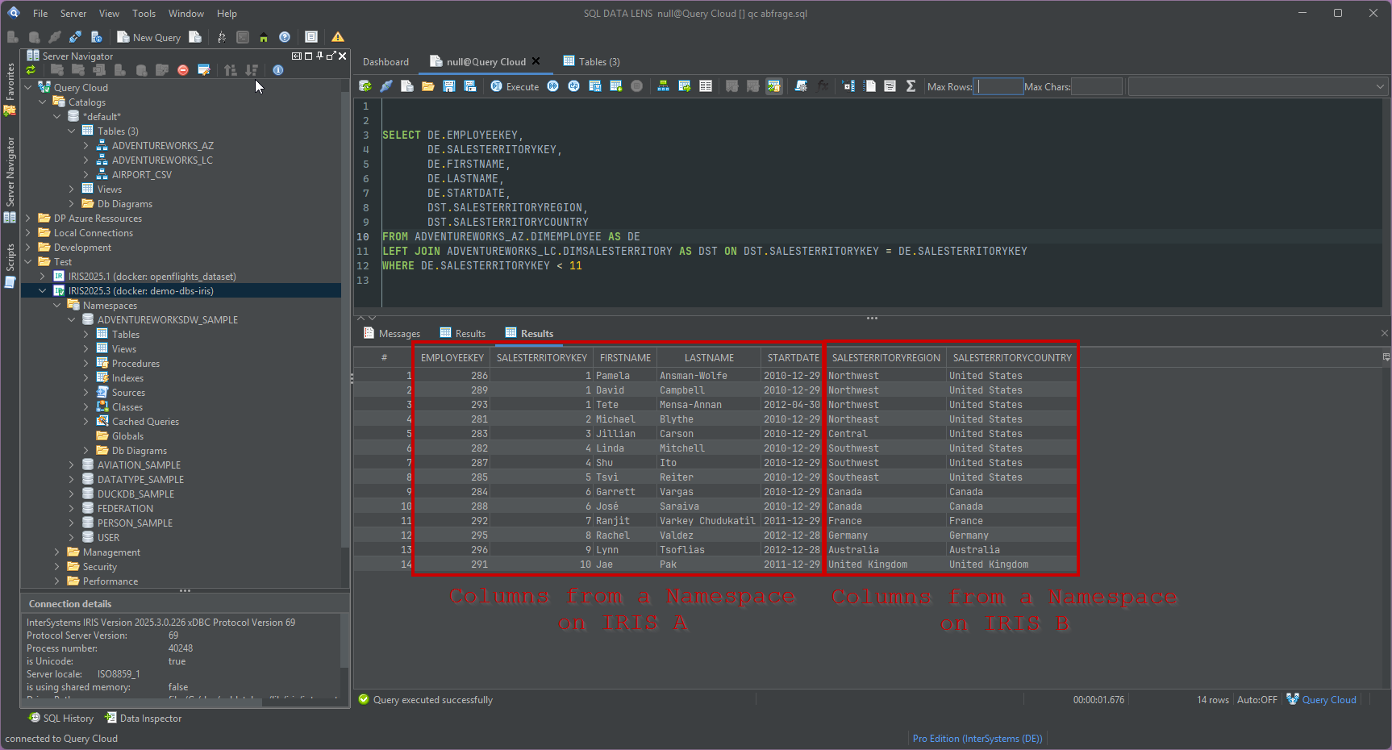Open the File menu
The width and height of the screenshot is (1392, 750).
[40, 14]
